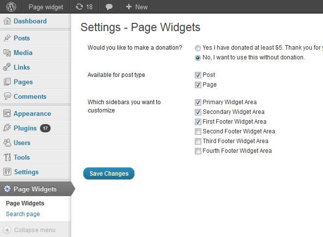Open the Search page submenu link
Image resolution: width=323 pixels, height=237 pixels.
23,214
